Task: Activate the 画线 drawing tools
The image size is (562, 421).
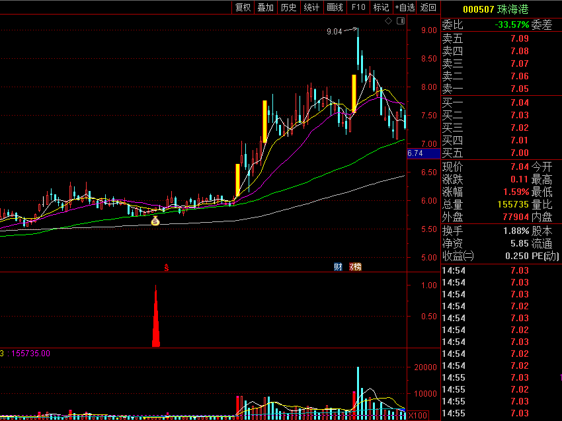Action: click(x=335, y=7)
